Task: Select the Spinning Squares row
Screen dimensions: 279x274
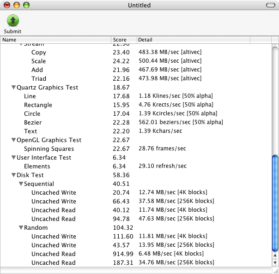Action: pos(136,149)
